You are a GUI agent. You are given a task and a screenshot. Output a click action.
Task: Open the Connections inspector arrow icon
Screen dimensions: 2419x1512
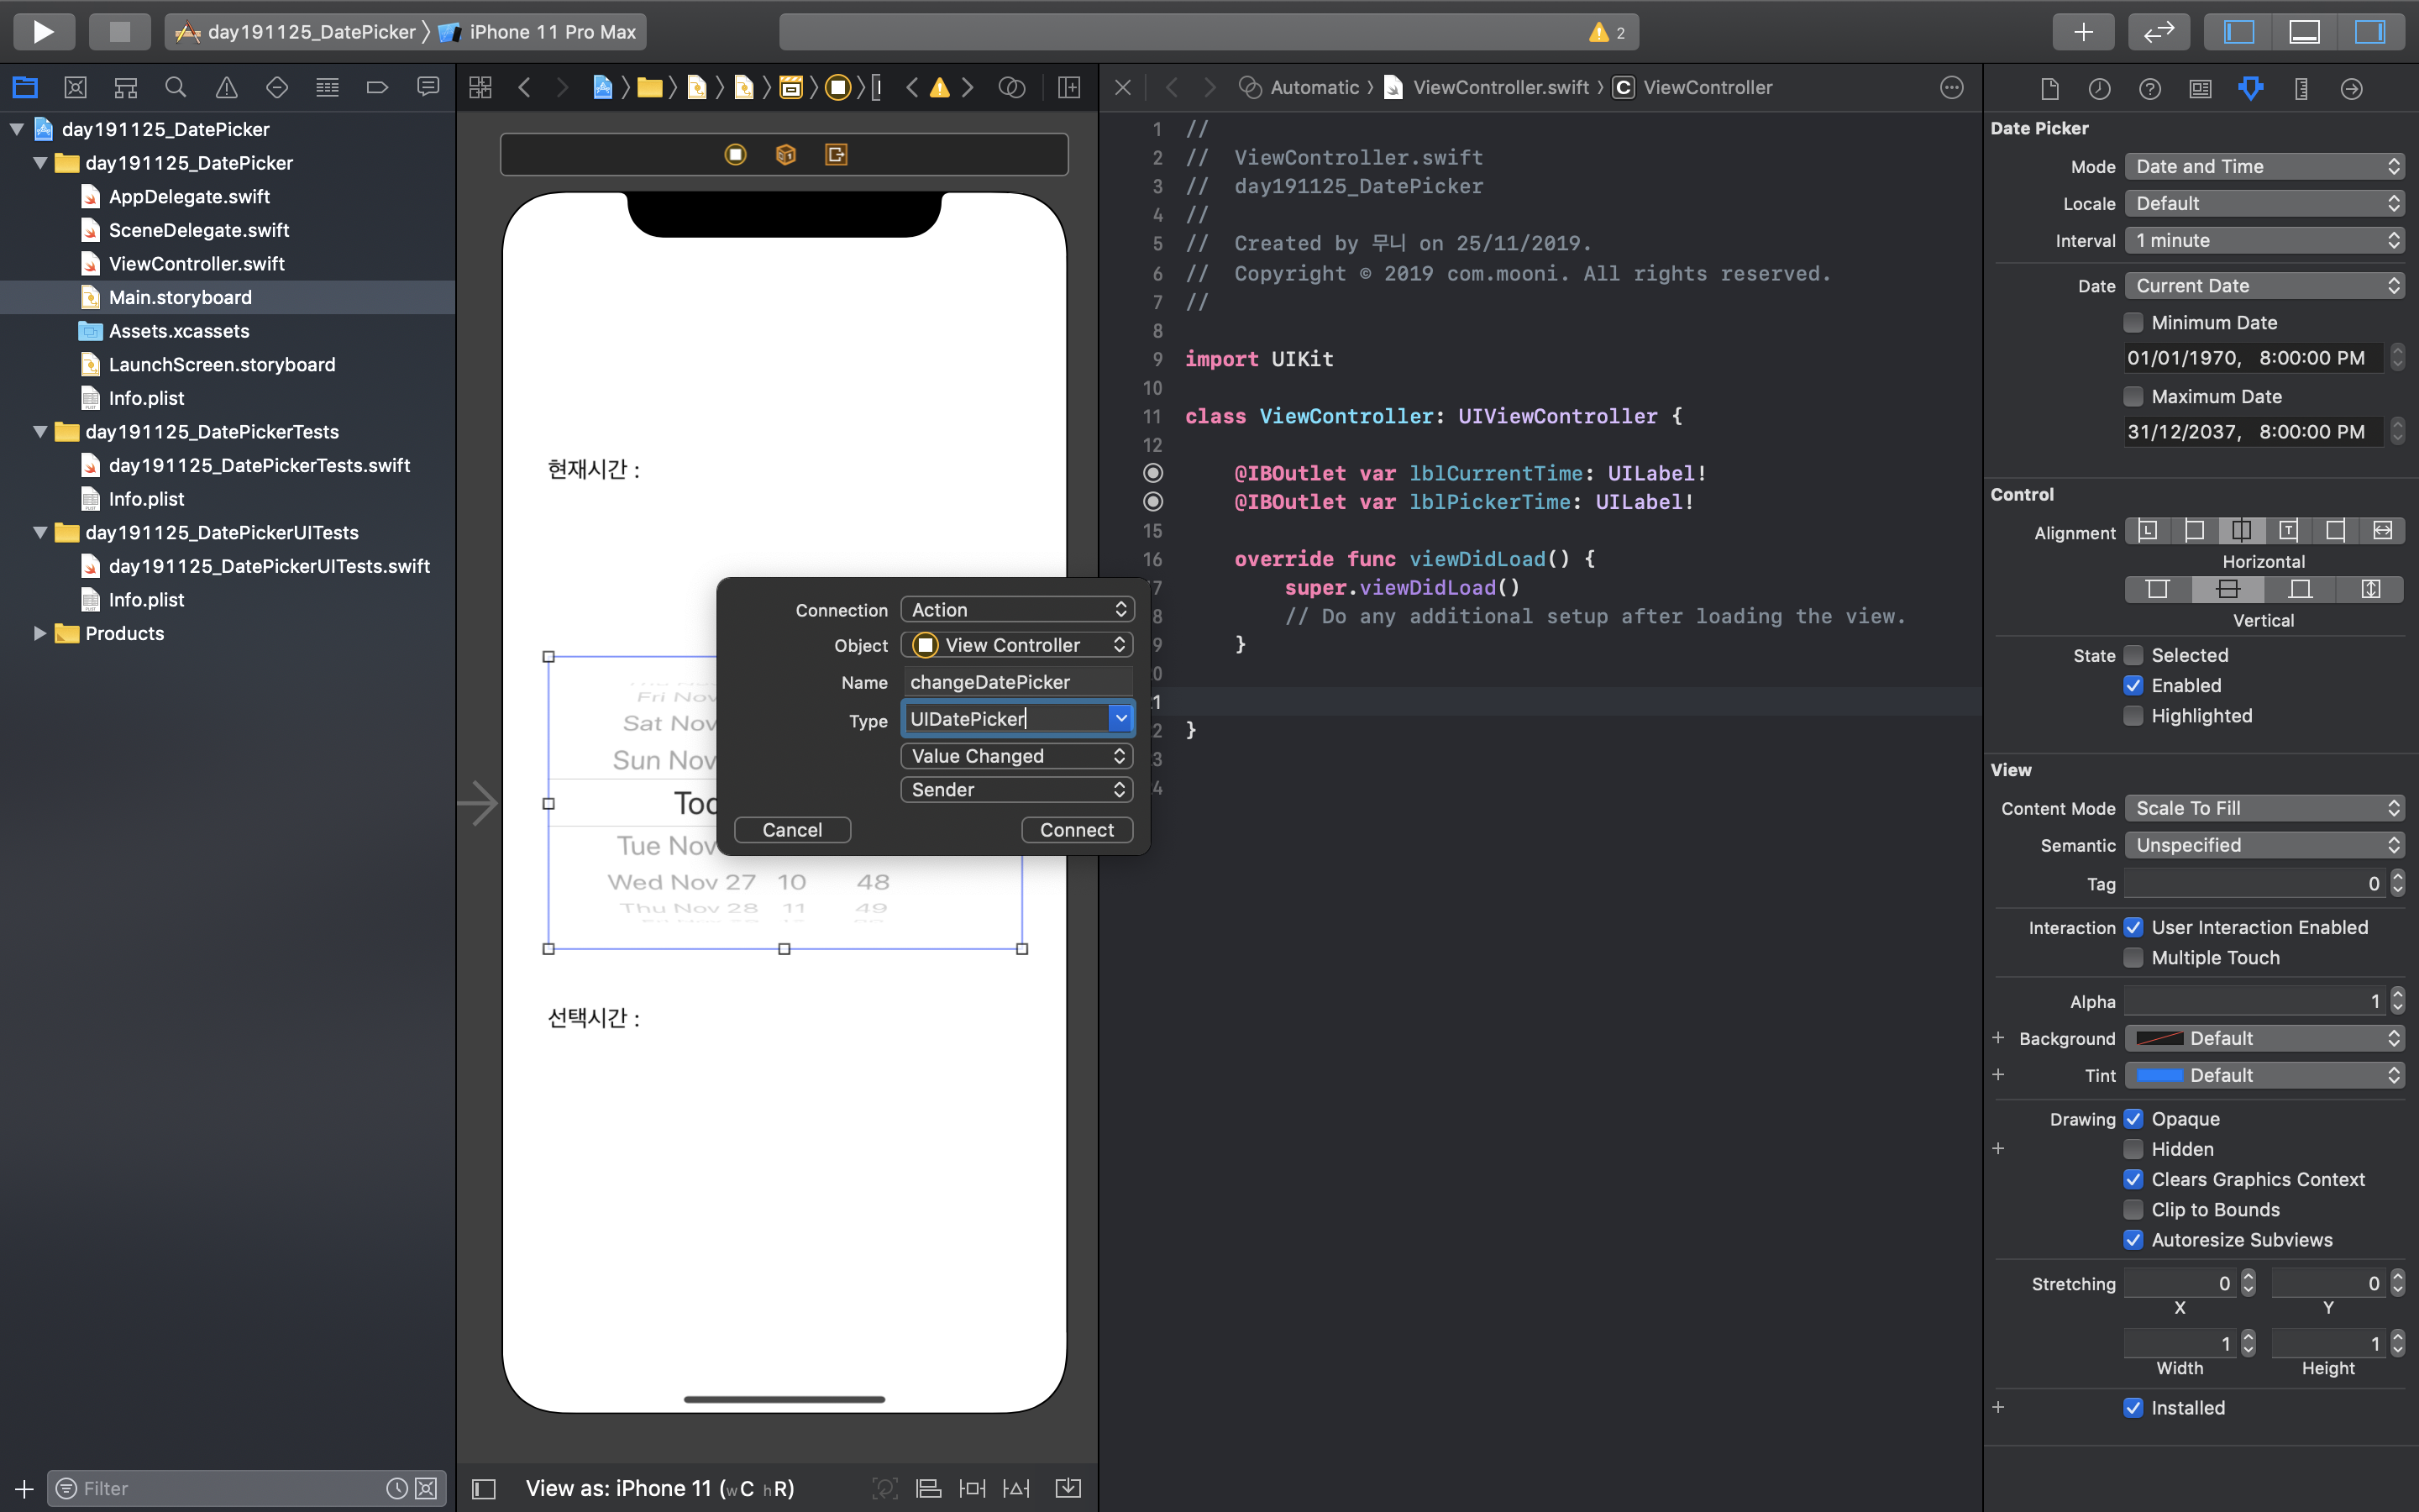(2351, 89)
